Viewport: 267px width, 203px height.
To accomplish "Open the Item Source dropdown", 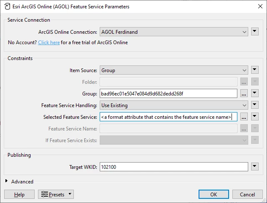I will [x=174, y=70].
